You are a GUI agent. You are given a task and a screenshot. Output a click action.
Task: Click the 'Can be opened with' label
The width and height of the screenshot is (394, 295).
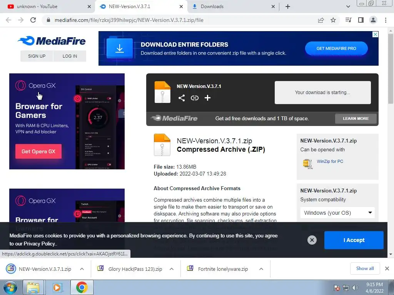pos(322,150)
